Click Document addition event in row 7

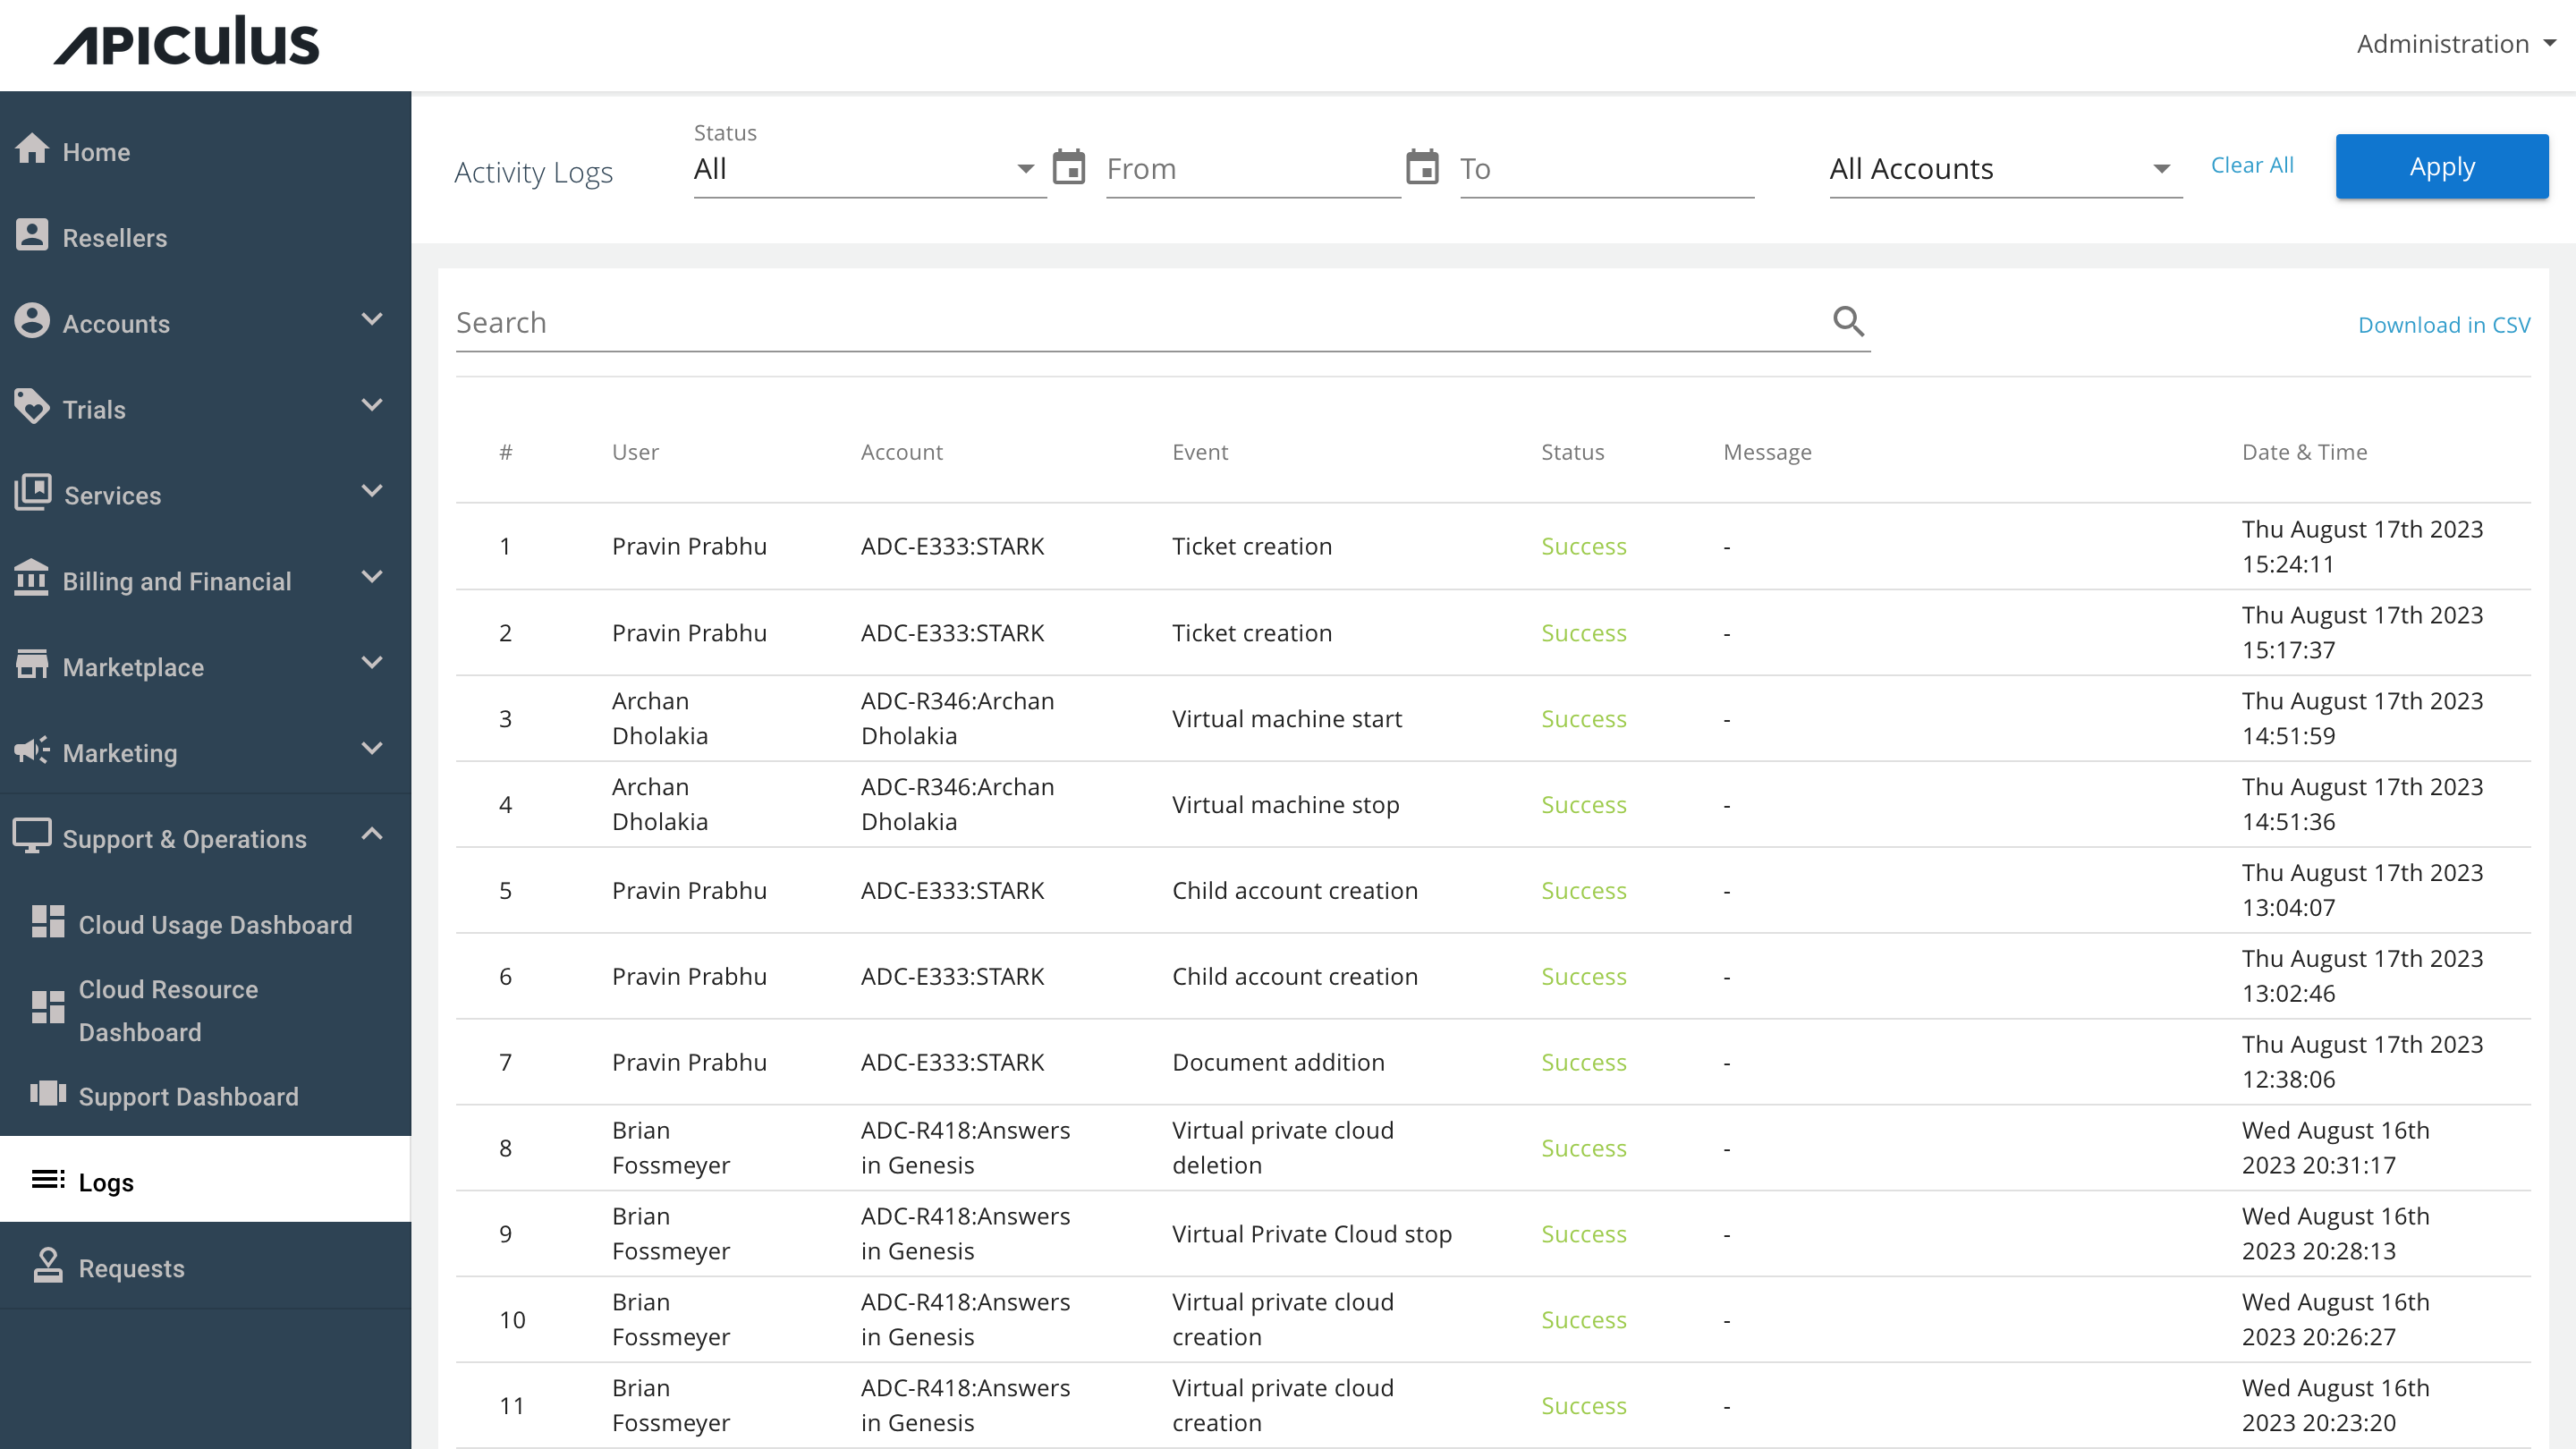pos(1278,1062)
